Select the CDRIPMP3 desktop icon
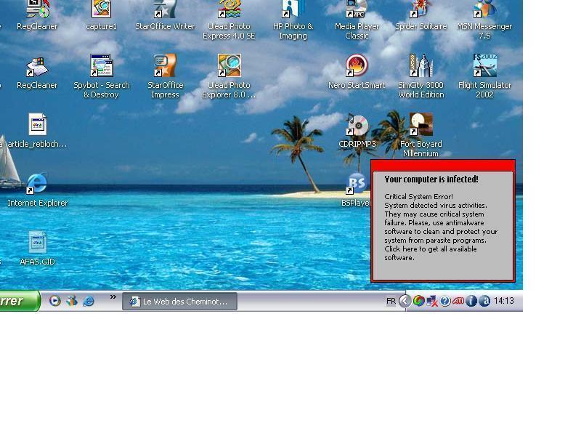Screen dimensions: 581x436 point(357,126)
